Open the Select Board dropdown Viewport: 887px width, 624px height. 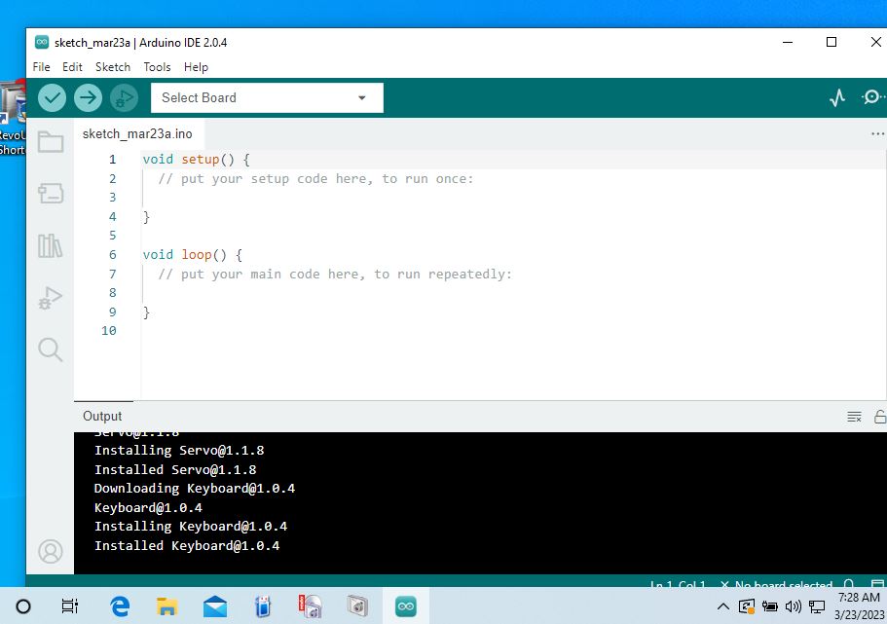pyautogui.click(x=267, y=98)
